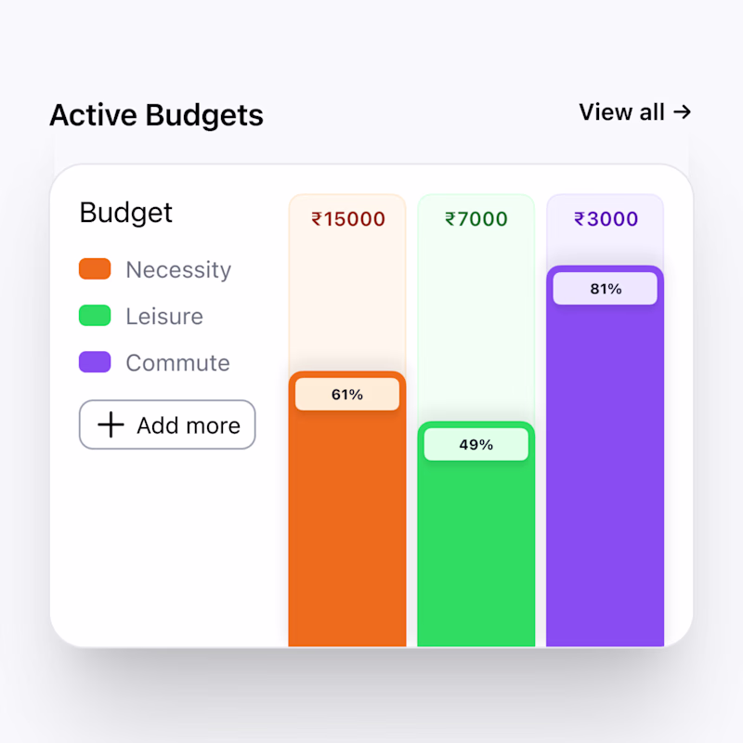Screen dimensions: 743x743
Task: Click the Necessity legend label
Action: pos(178,269)
